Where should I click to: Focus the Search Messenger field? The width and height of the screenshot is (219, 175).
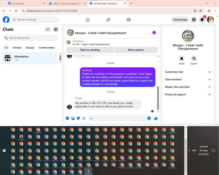(x=31, y=38)
